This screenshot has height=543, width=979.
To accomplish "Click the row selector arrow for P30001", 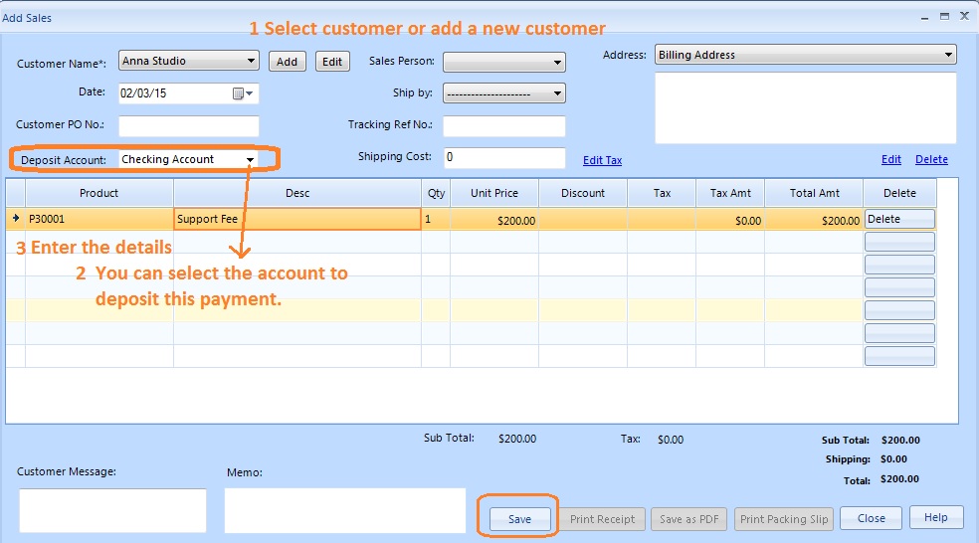I will 15,220.
